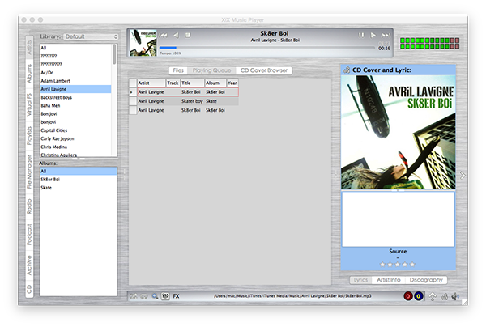Select Backstreet Boys in the artists list
This screenshot has width=486, height=327.
pyautogui.click(x=75, y=97)
